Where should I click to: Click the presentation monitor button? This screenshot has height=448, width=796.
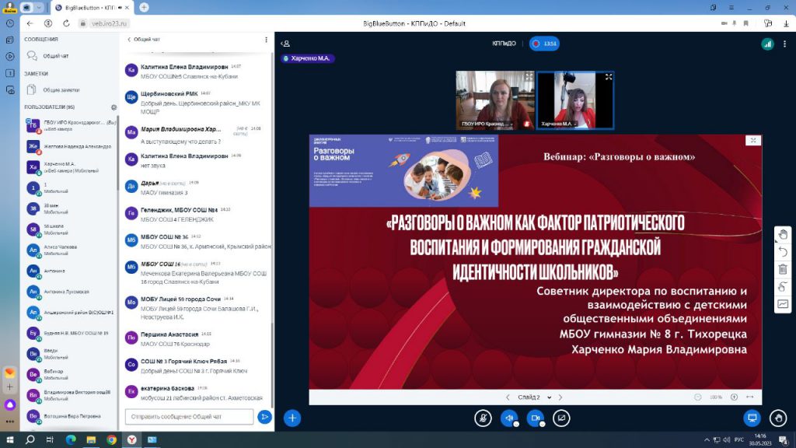tap(752, 418)
